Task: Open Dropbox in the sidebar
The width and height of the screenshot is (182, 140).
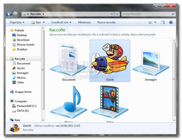Action: [22, 49]
